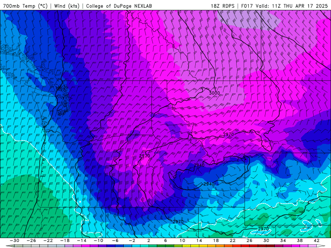Click the -18 value on the color scale
This screenshot has height=248, width=331.
[65, 241]
